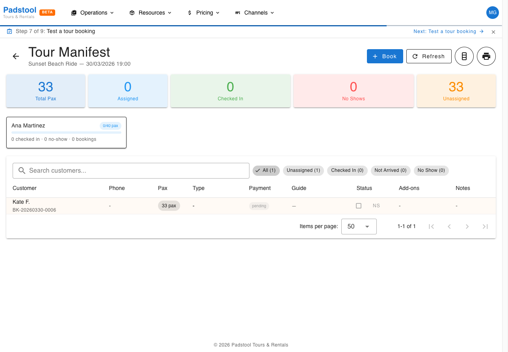The height and width of the screenshot is (352, 508).
Task: Click the 33 pax chip
Action: (169, 206)
